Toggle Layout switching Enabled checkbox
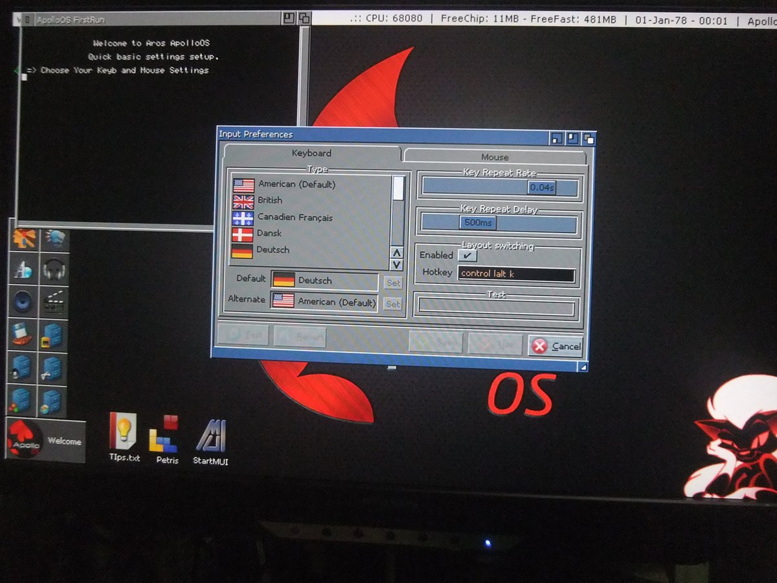This screenshot has width=777, height=583. [467, 255]
